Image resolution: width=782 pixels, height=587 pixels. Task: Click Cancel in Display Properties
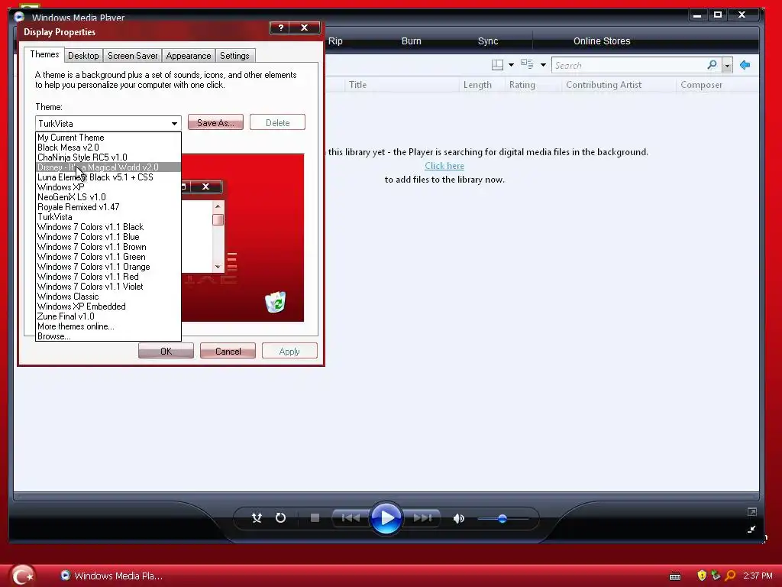[x=228, y=351]
